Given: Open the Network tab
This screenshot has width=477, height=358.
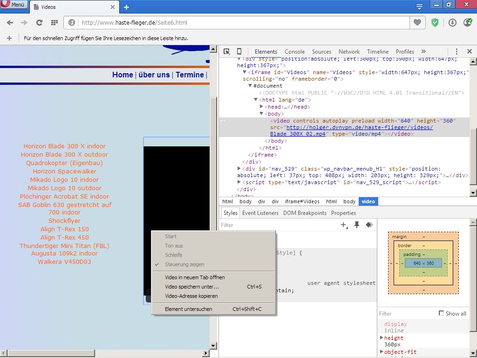Looking at the screenshot, I should (x=349, y=52).
